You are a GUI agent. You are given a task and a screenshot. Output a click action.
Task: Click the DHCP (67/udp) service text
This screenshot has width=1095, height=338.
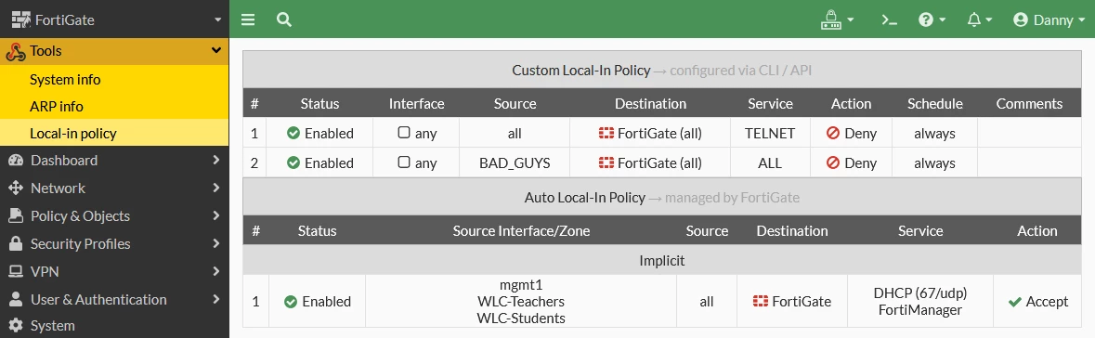pyautogui.click(x=920, y=292)
